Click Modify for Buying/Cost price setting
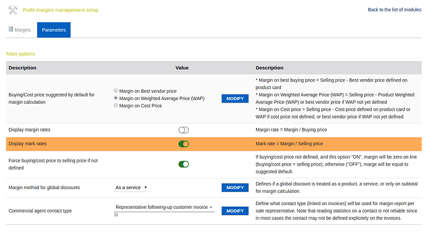Screen dimensions: 426x236 (x=235, y=98)
